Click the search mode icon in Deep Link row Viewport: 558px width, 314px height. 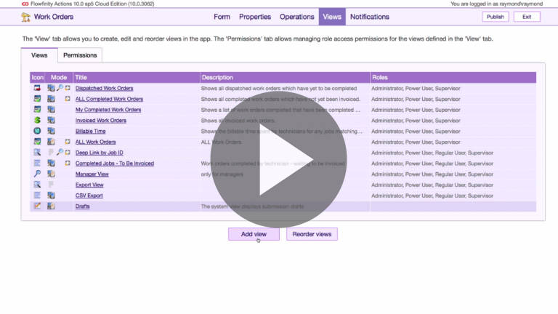coord(60,153)
